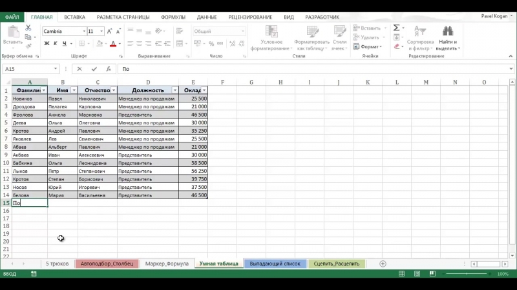The width and height of the screenshot is (517, 290).
Task: Open the Должность column filter dropdown
Action: point(174,90)
